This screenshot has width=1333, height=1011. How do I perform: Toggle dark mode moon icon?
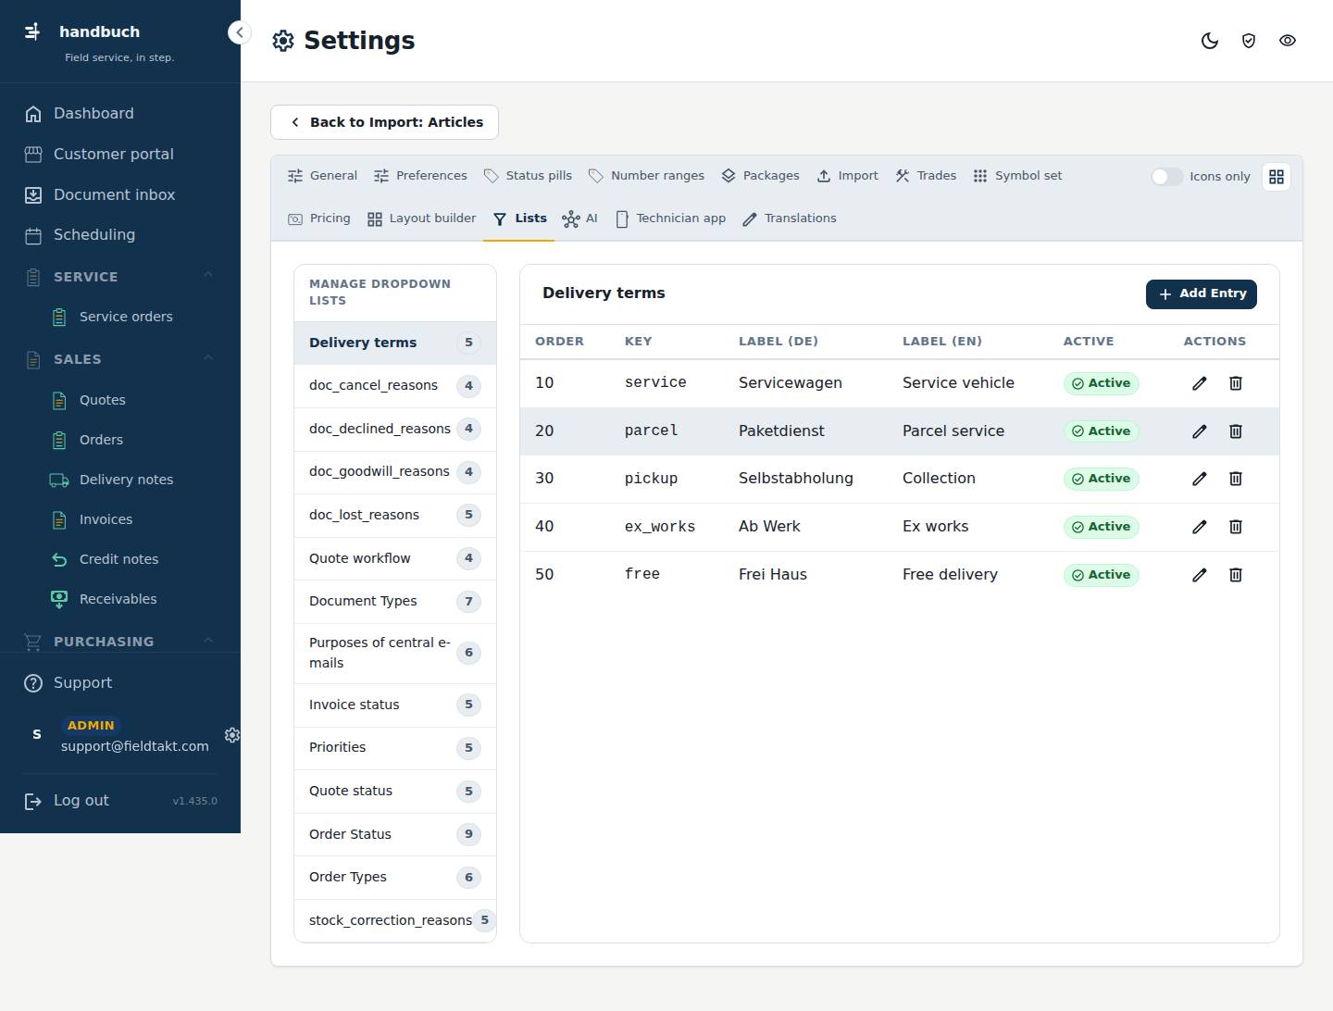(x=1210, y=41)
